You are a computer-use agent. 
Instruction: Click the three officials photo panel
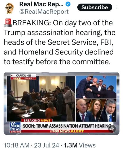point(96,110)
